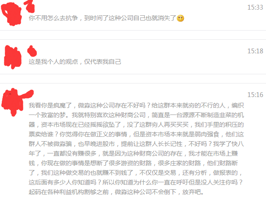Click the final line ending 放弃吧
Image resolution: width=266 pixels, height=198 pixels.
(x=116, y=192)
